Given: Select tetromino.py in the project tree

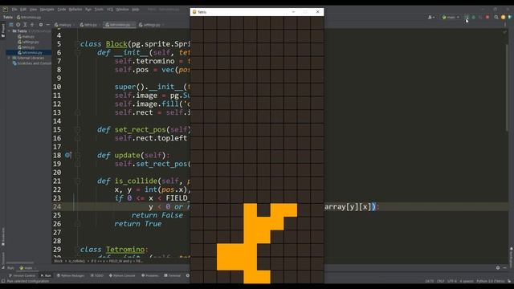Looking at the screenshot, I should (x=31, y=52).
